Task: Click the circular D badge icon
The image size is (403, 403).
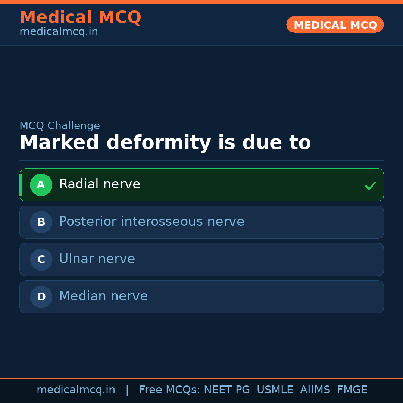Action: (x=41, y=297)
